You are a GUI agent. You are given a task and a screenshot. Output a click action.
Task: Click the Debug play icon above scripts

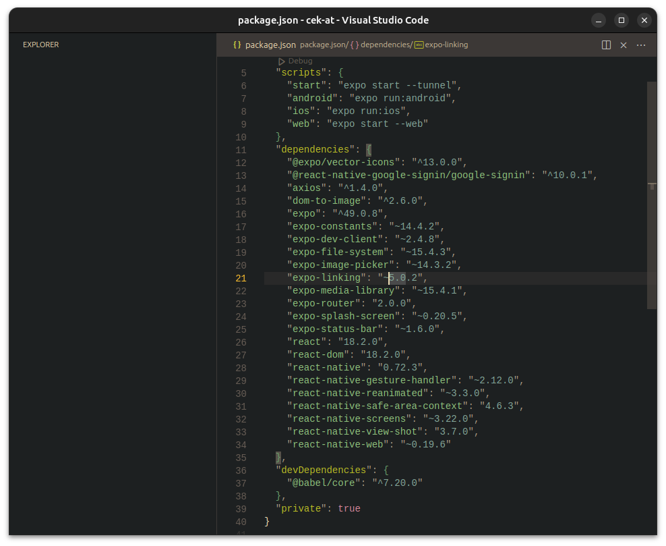(281, 61)
